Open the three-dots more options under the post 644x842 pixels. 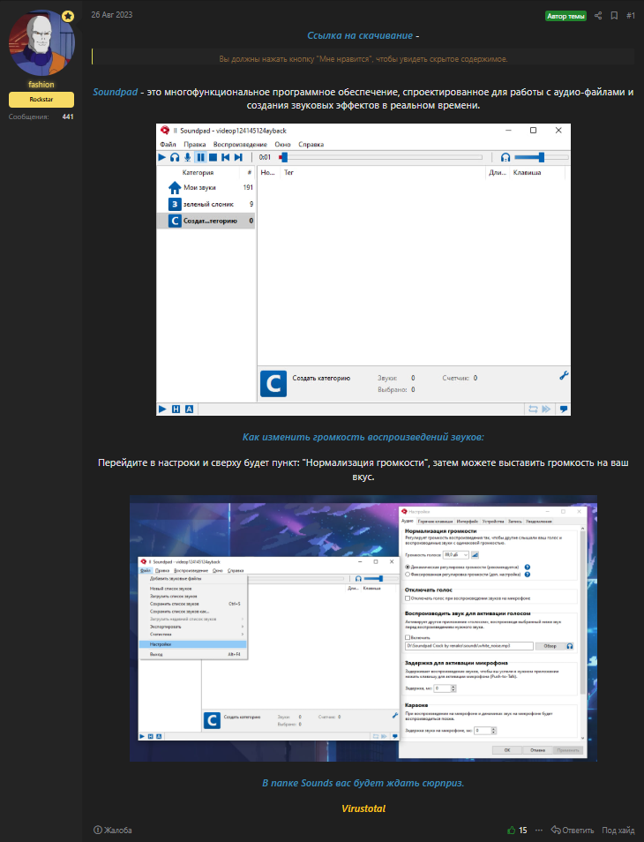tap(539, 831)
